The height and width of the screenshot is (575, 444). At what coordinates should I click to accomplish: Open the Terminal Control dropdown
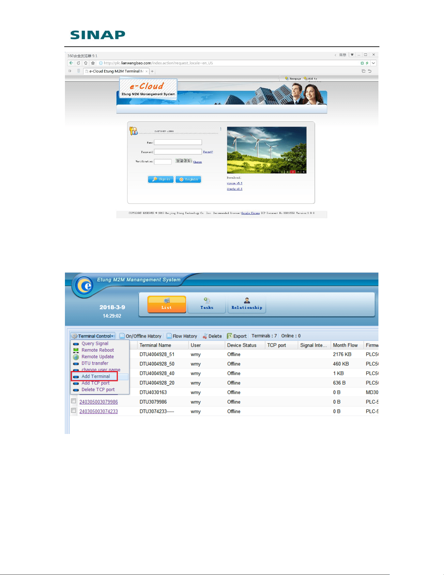click(93, 336)
